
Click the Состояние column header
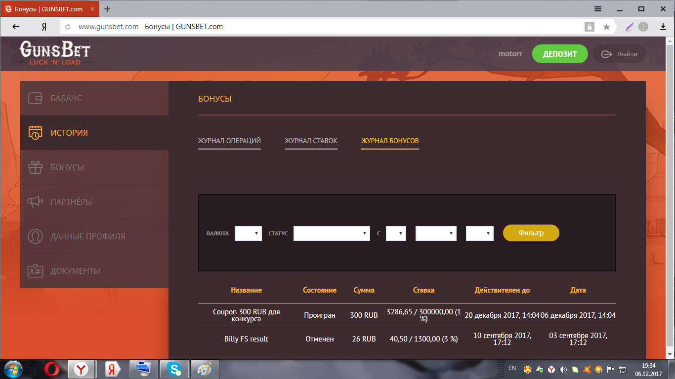(x=320, y=290)
